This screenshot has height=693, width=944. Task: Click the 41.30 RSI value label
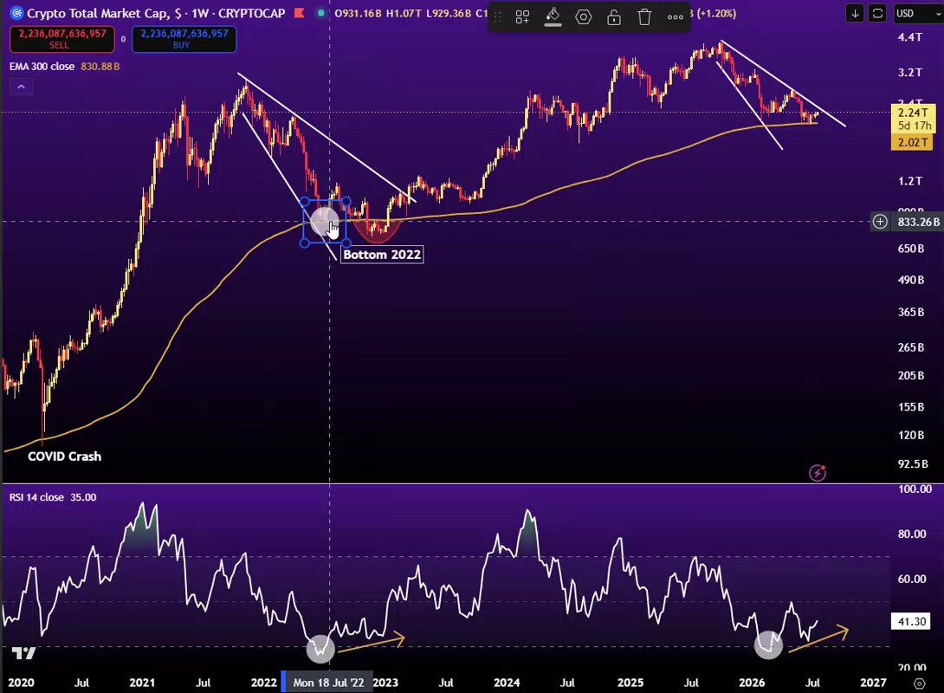[x=911, y=621]
